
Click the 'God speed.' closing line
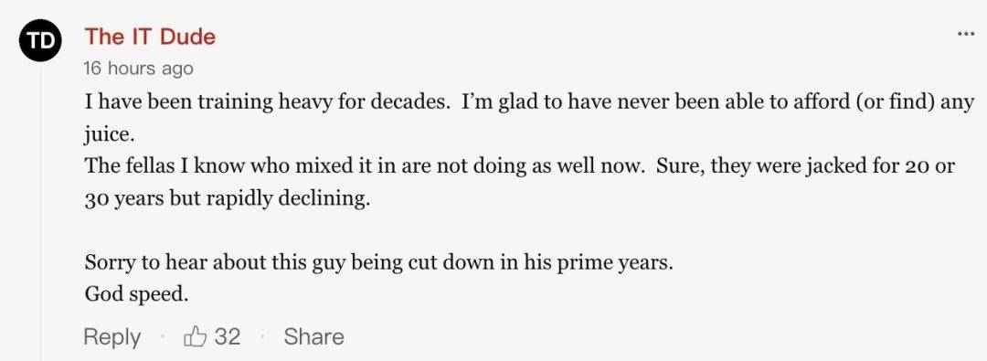136,295
